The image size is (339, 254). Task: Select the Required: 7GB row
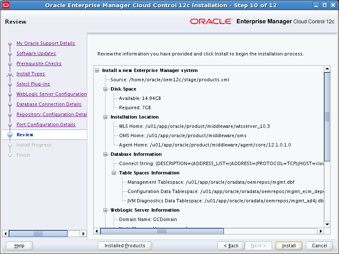click(135, 108)
